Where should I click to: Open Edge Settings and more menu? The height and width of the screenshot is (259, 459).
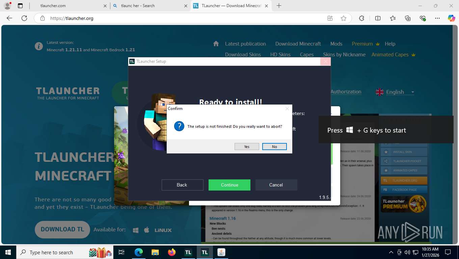(437, 18)
